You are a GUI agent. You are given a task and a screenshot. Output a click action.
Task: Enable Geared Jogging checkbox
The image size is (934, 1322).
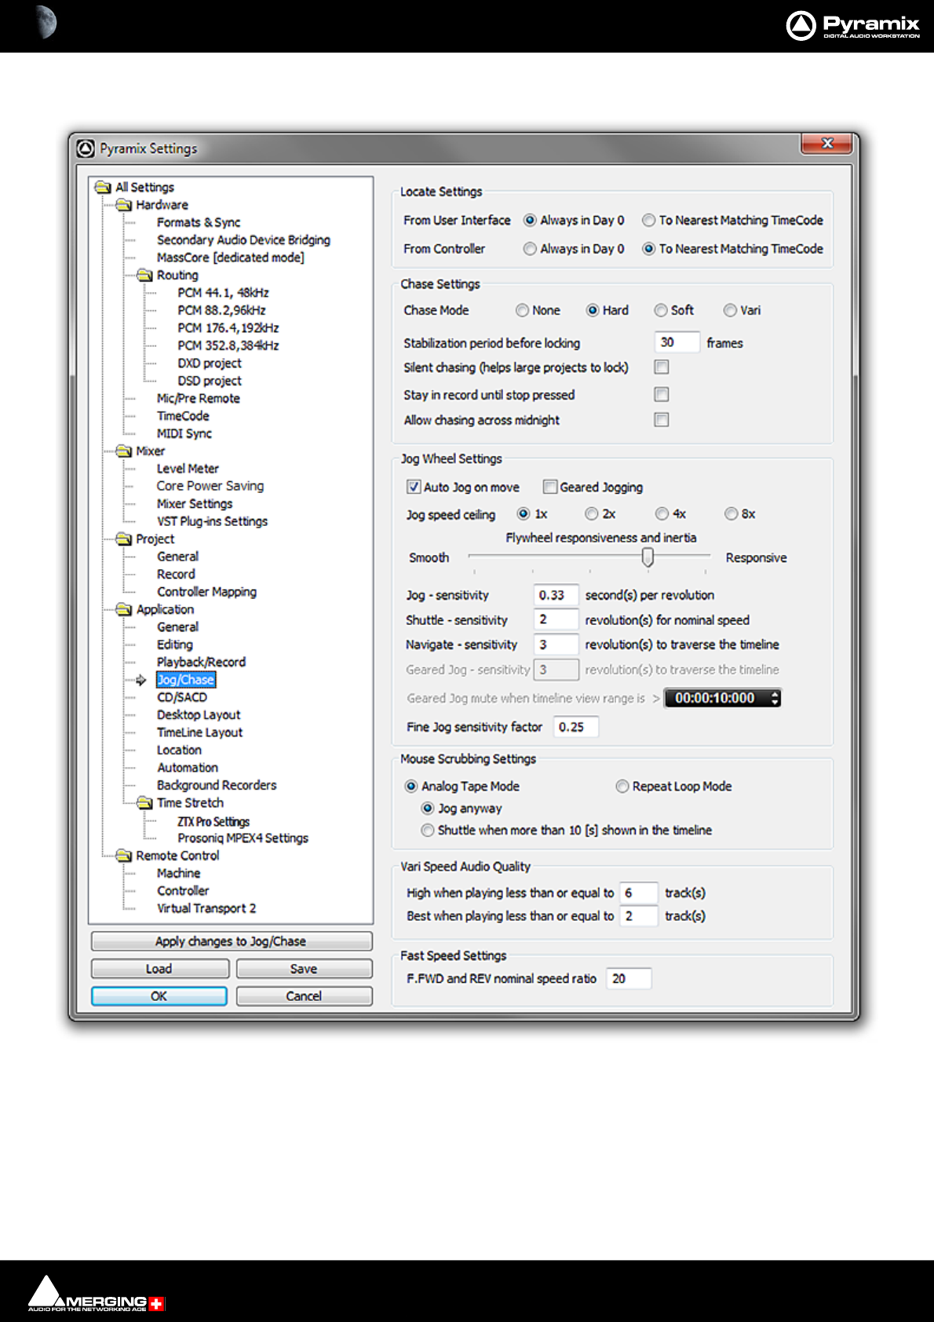tap(550, 487)
